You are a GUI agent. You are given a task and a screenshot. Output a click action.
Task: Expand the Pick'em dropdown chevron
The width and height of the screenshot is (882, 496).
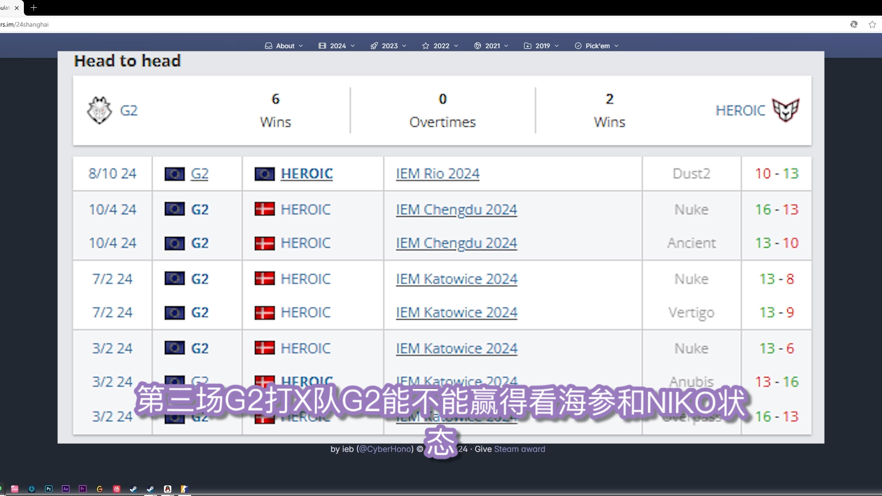(x=616, y=46)
